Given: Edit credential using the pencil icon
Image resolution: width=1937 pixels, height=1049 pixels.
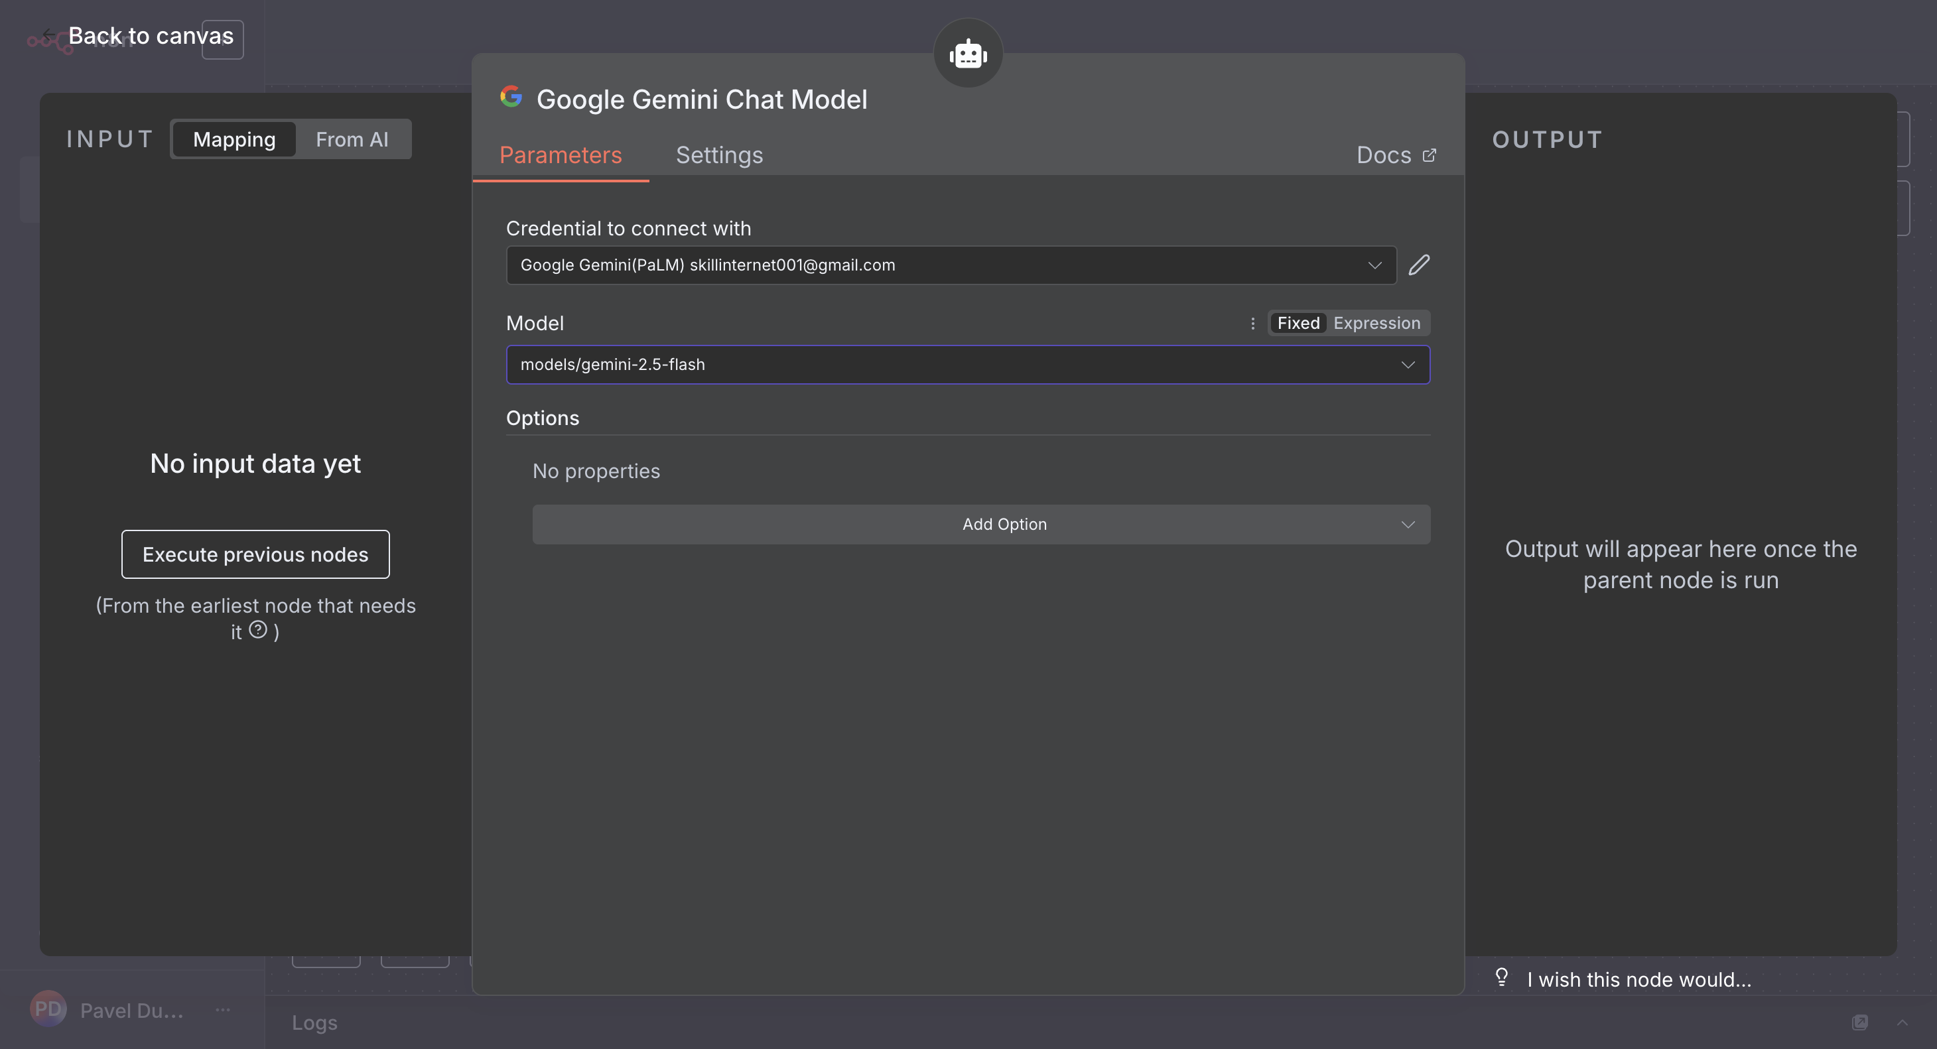Looking at the screenshot, I should pyautogui.click(x=1418, y=265).
